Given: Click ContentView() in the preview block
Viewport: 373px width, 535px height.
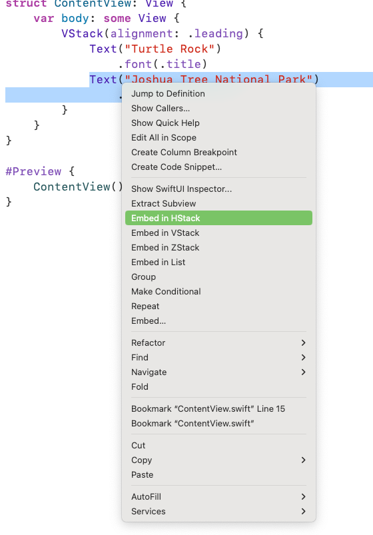Looking at the screenshot, I should coord(78,187).
